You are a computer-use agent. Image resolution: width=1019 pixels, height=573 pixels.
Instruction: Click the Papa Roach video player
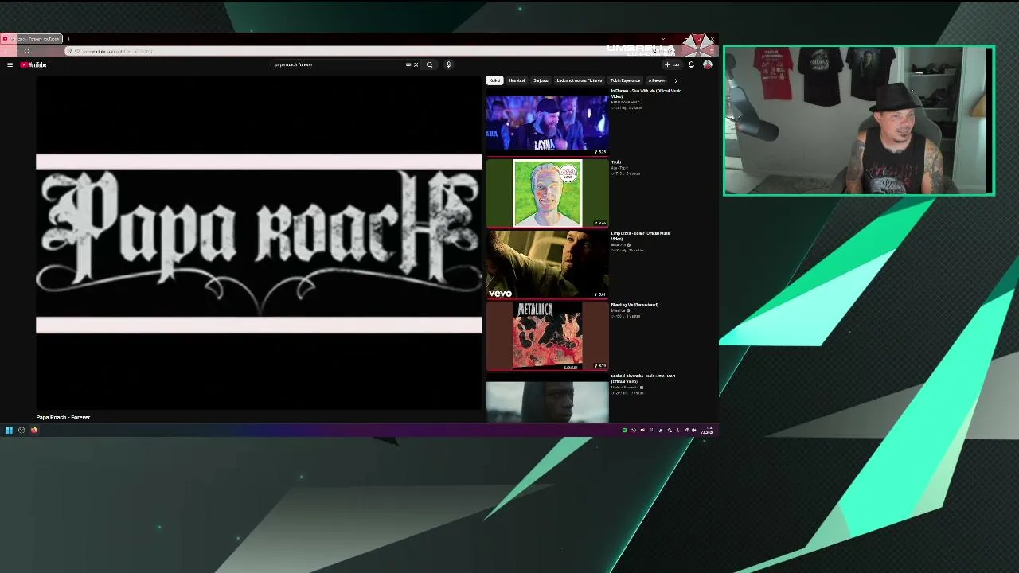259,243
